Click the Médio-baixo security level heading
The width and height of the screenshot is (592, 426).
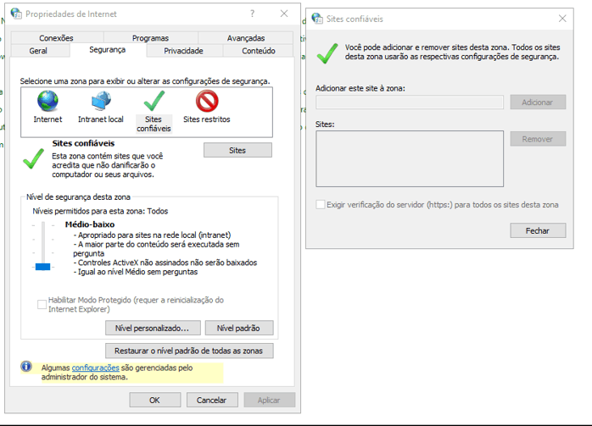pos(90,224)
